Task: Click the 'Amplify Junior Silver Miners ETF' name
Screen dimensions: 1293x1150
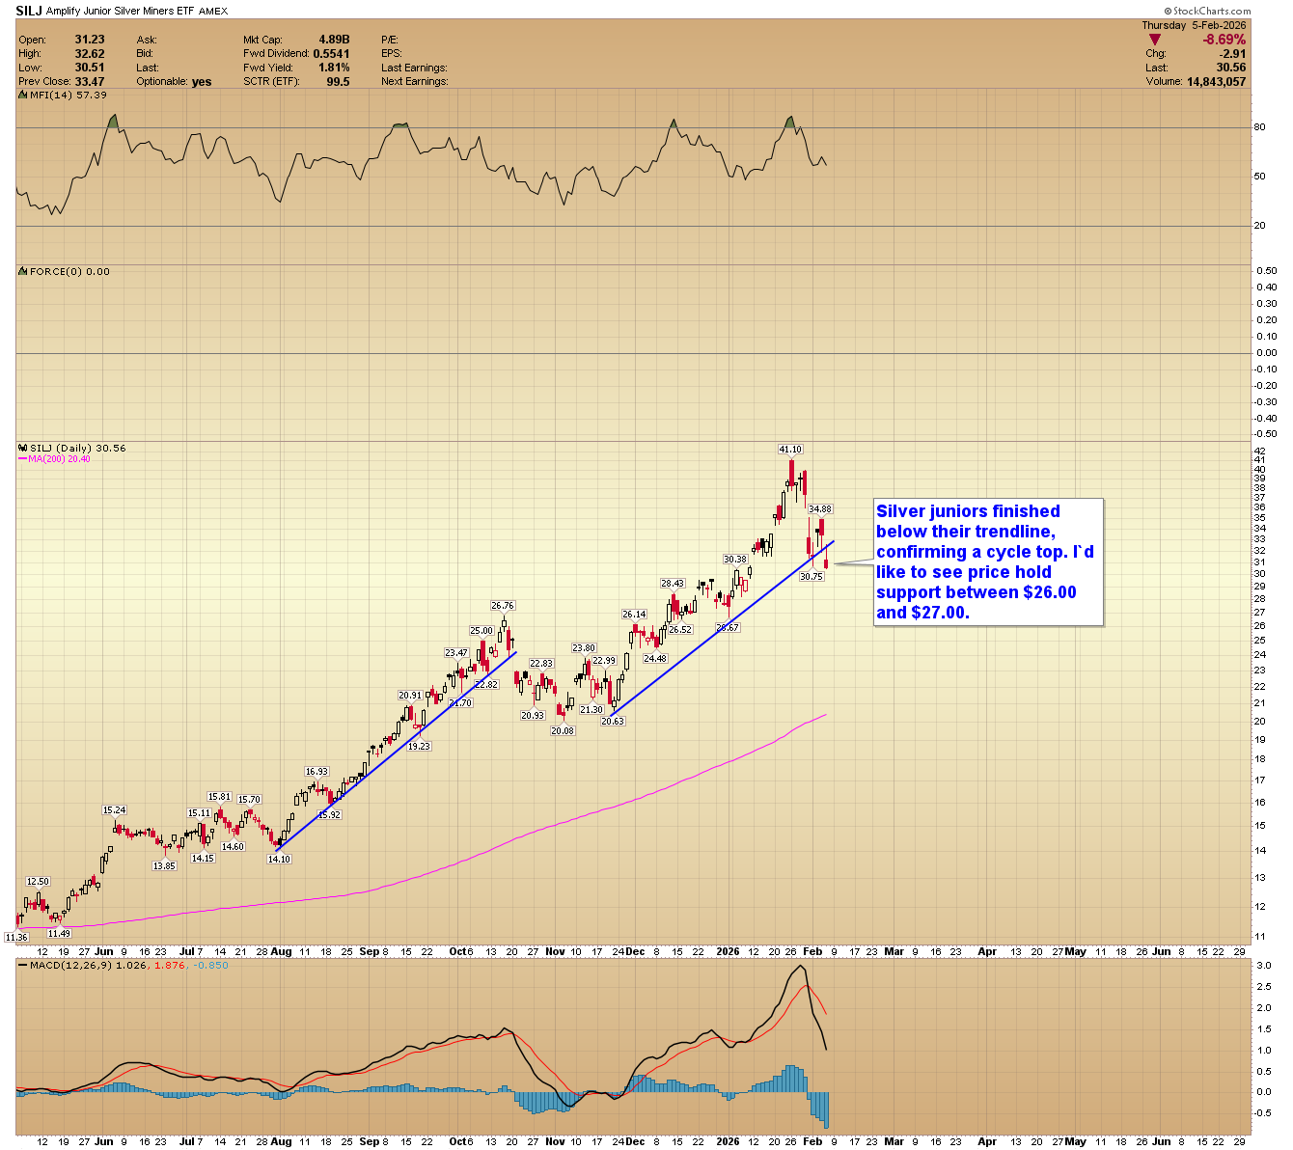Action: coord(119,11)
